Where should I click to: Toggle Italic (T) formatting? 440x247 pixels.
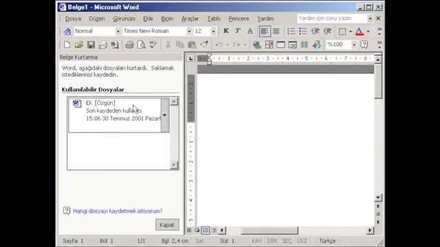238,31
